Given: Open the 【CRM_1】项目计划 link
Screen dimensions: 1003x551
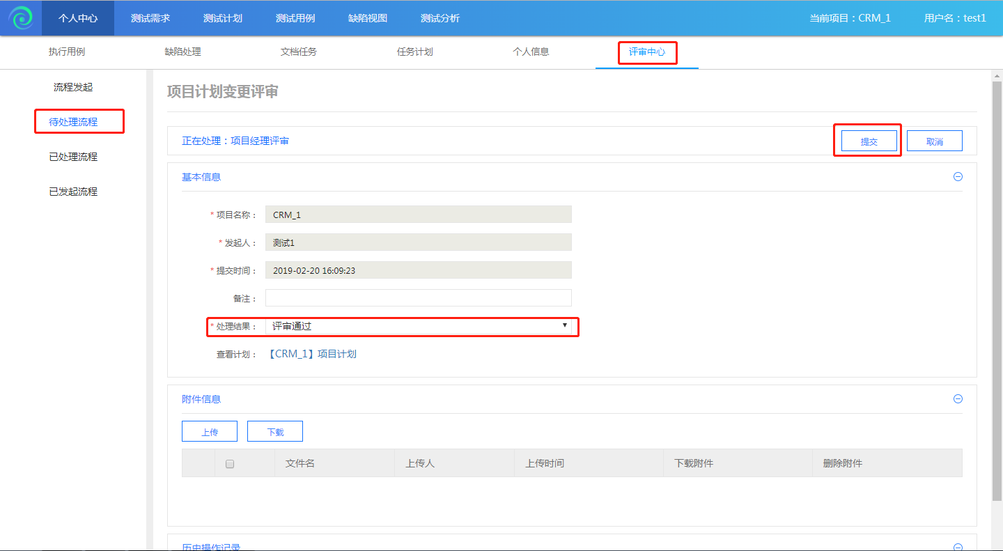Looking at the screenshot, I should tap(312, 354).
